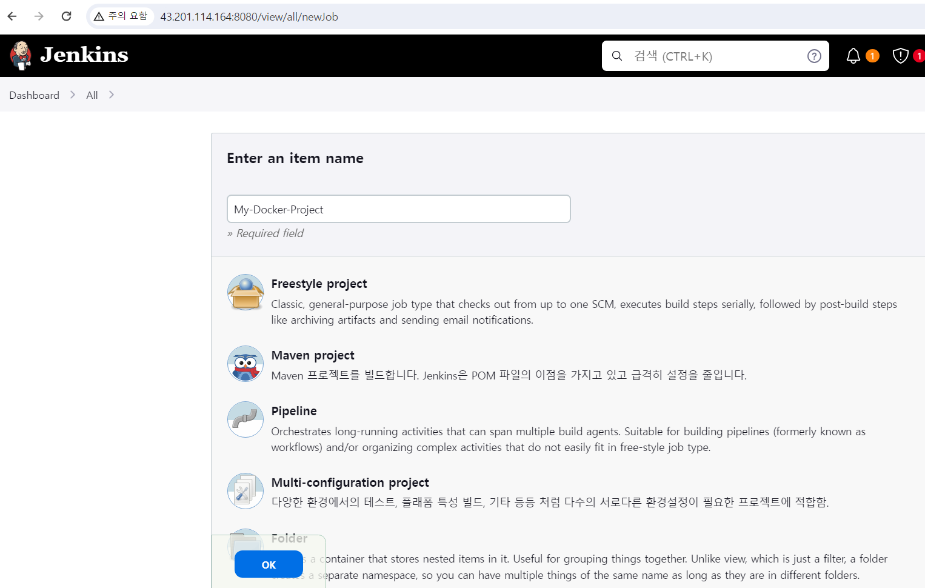Click item name field My-Docker-Project

[x=398, y=209]
